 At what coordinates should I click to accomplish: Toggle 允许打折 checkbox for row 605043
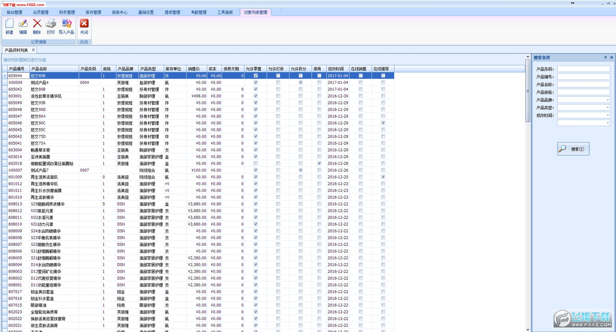[278, 89]
